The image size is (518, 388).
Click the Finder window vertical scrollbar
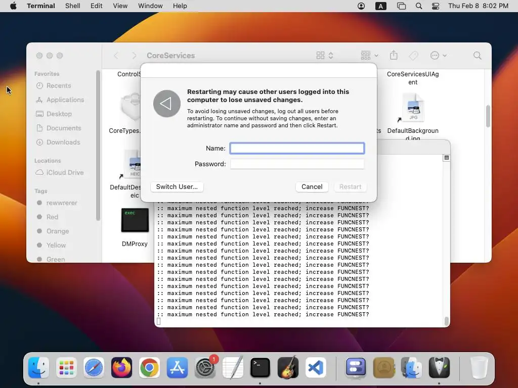tap(488, 116)
